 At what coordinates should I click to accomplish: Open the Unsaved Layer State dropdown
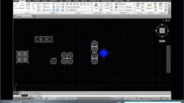pyautogui.click(x=79, y=7)
